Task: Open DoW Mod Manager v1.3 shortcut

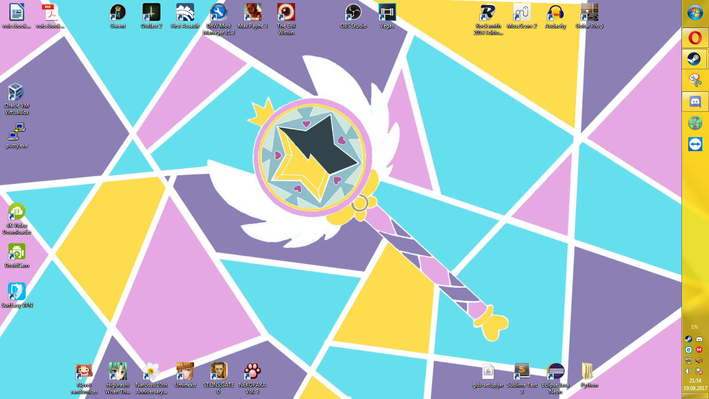Action: [219, 19]
